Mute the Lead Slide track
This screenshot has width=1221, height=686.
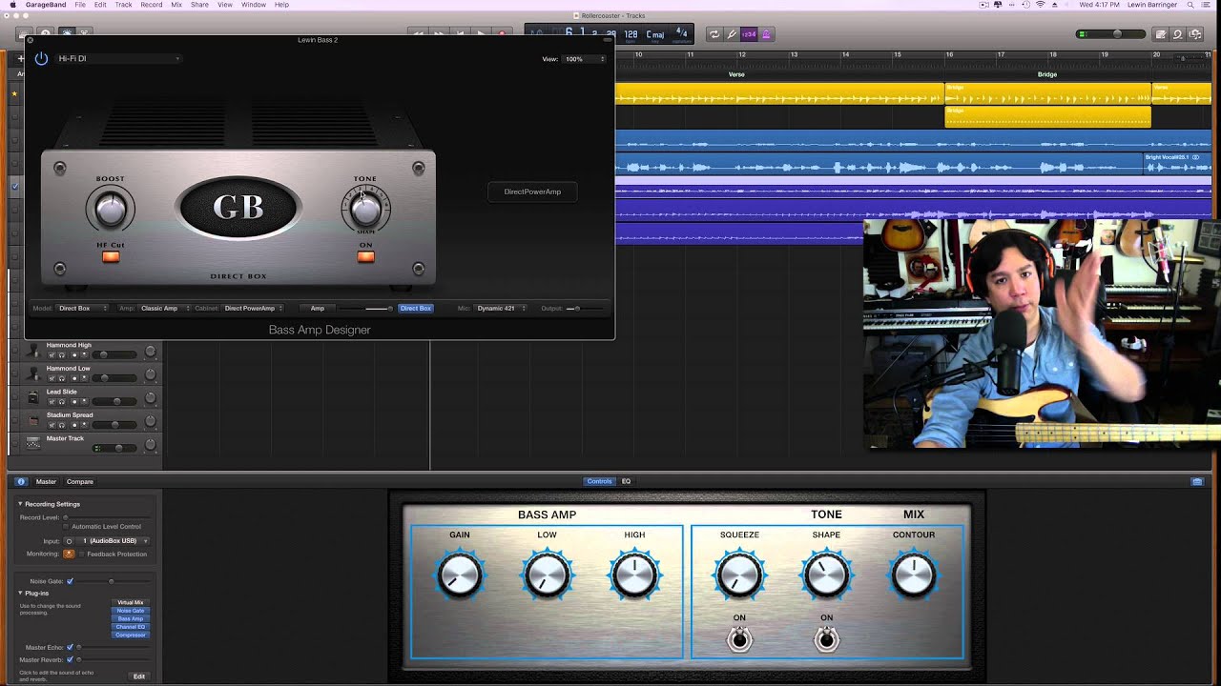tap(51, 401)
